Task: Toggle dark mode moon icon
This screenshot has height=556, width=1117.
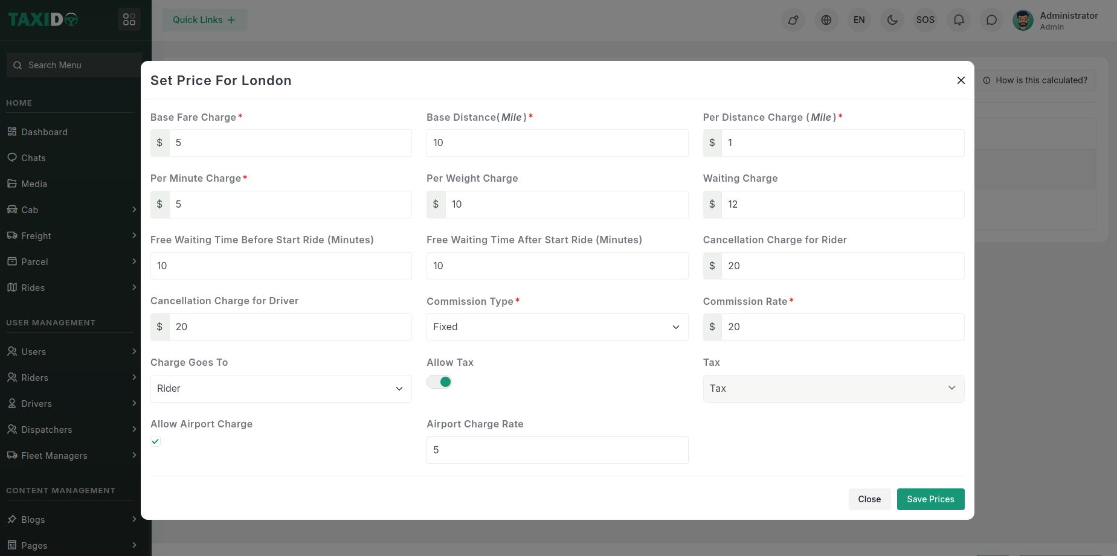Action: coord(892,20)
